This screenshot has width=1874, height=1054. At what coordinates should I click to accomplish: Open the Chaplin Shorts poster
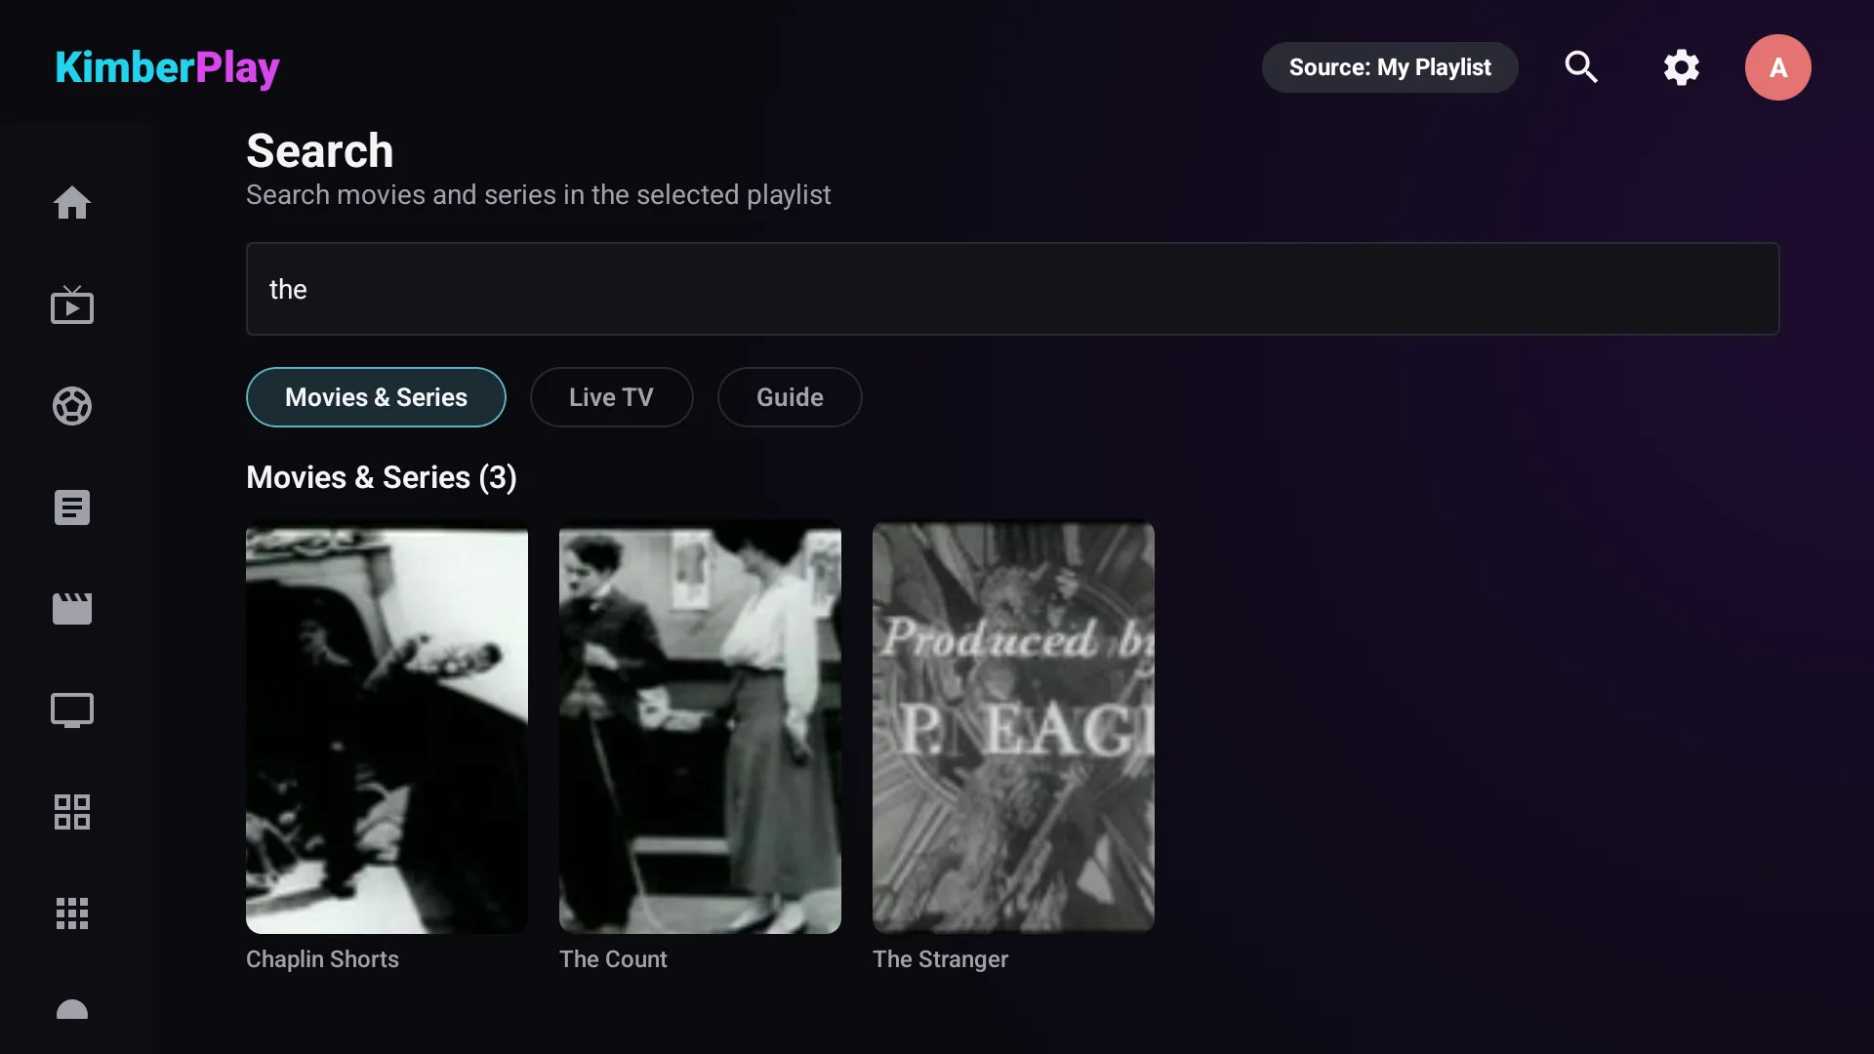point(387,728)
